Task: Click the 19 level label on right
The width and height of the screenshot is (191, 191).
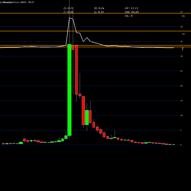Action: click(x=183, y=34)
